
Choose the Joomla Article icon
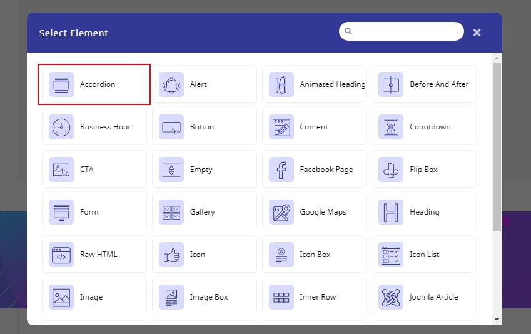(x=391, y=297)
